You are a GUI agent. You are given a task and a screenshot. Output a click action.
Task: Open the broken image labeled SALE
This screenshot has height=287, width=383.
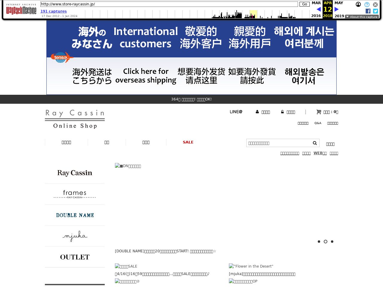click(126, 266)
